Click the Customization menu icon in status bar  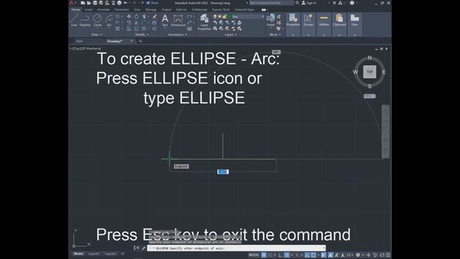click(388, 255)
